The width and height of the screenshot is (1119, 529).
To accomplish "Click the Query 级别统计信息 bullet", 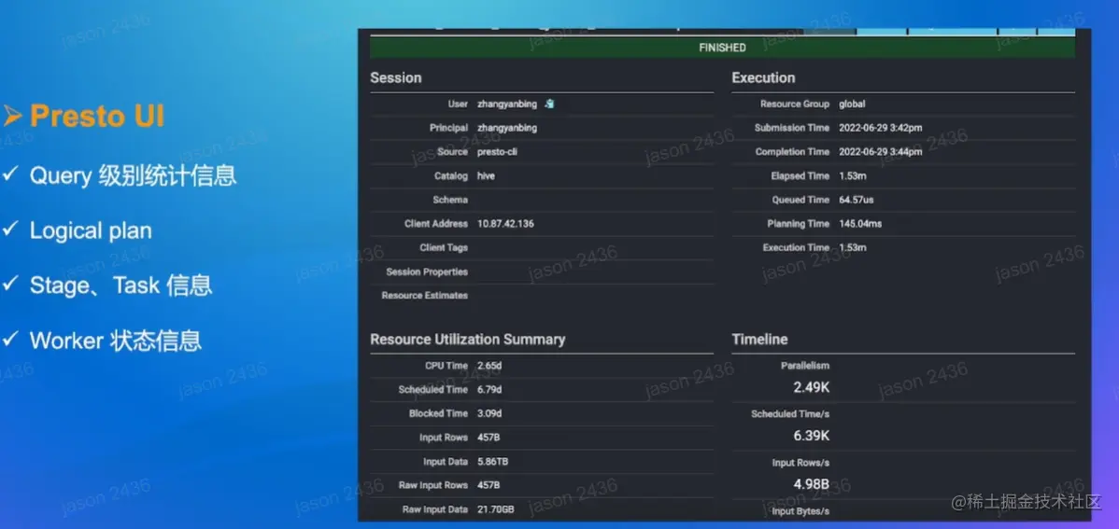I will tap(133, 175).
